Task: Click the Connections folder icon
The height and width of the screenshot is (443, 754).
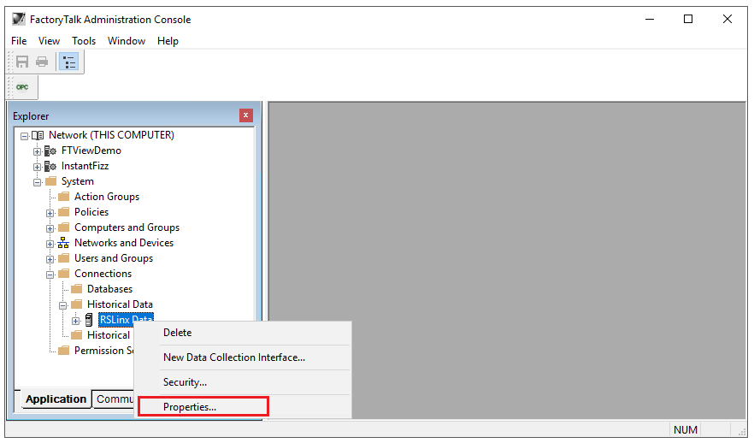Action: click(63, 273)
